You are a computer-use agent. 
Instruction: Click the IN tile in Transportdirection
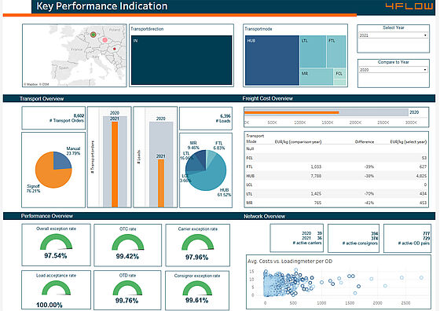click(181, 60)
